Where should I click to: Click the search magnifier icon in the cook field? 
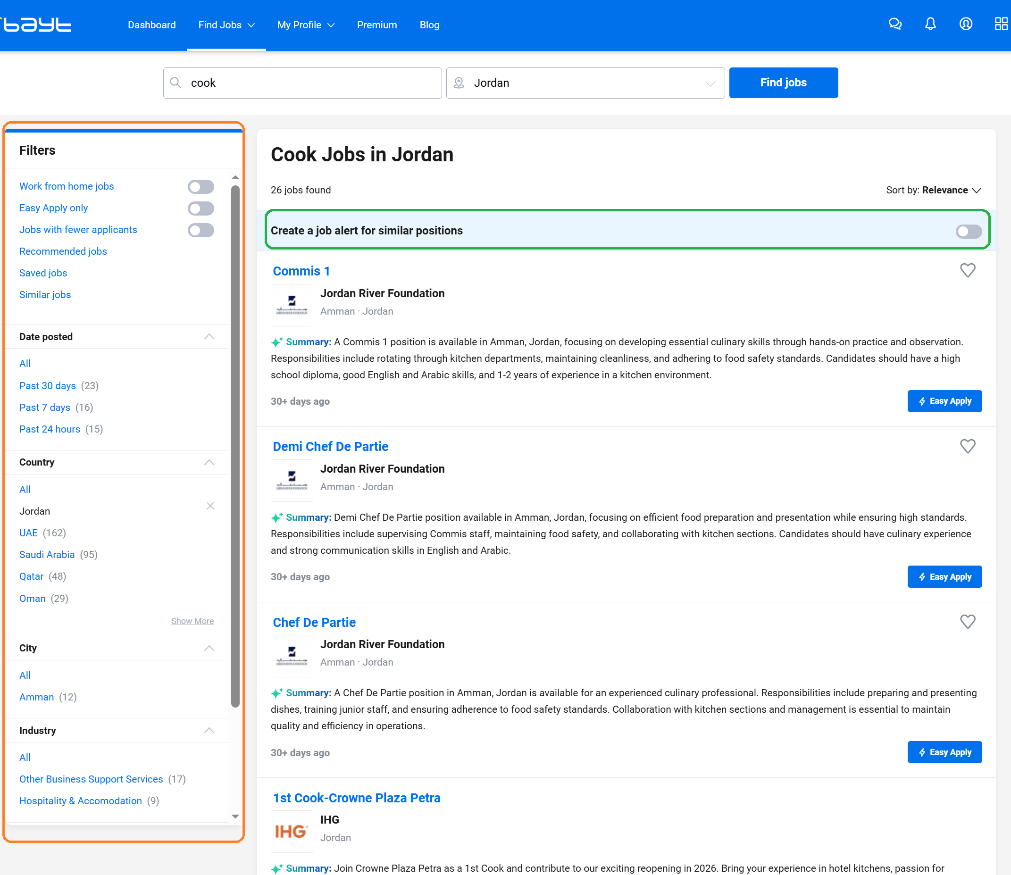click(176, 83)
